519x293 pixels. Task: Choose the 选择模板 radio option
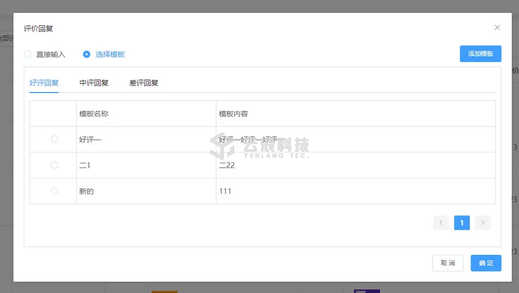coord(87,54)
